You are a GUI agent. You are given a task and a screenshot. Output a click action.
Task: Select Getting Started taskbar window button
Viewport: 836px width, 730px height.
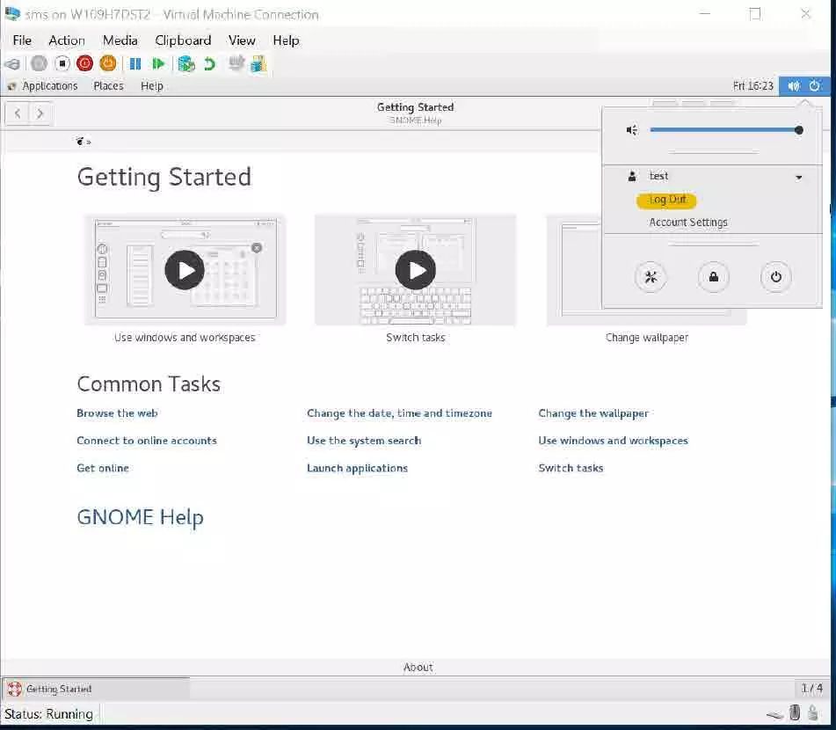tap(96, 689)
